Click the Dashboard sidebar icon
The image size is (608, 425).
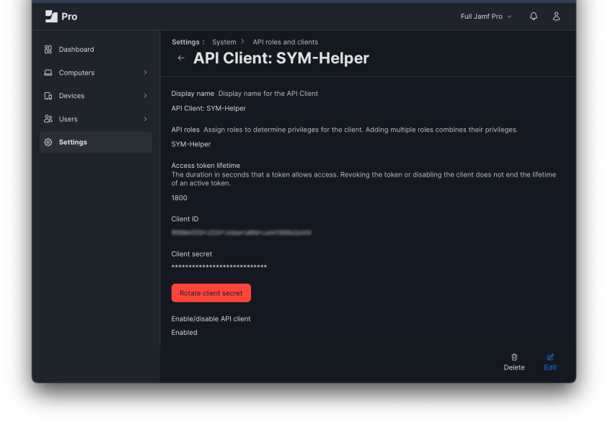(48, 49)
